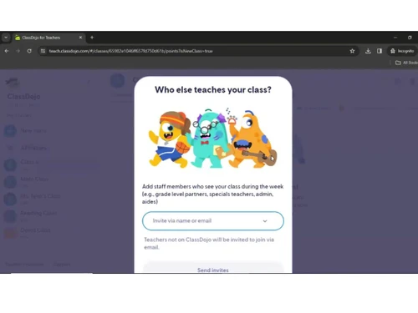Image resolution: width=418 pixels, height=313 pixels.
Task: Toggle the browser side panel icon
Action: point(380,51)
